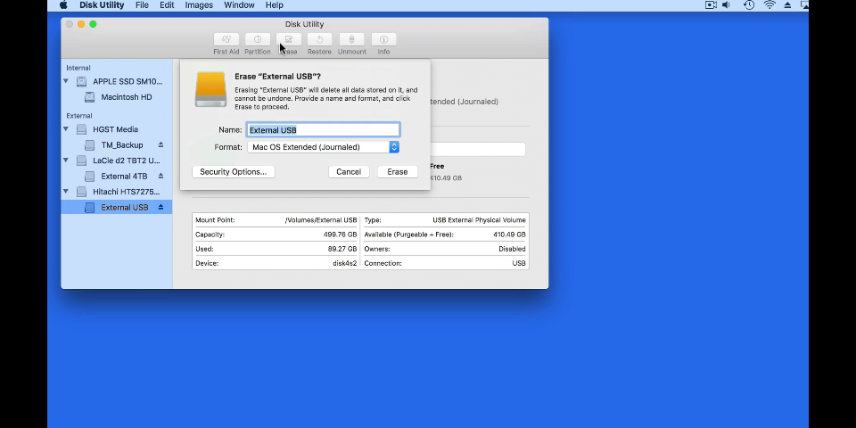Open the Partition toolbar tool
The image size is (856, 428).
tap(258, 39)
